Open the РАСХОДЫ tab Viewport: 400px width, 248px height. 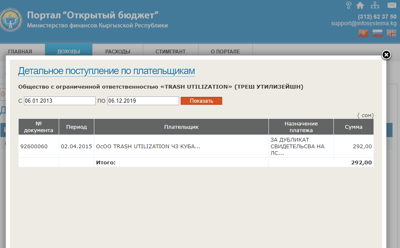click(118, 52)
